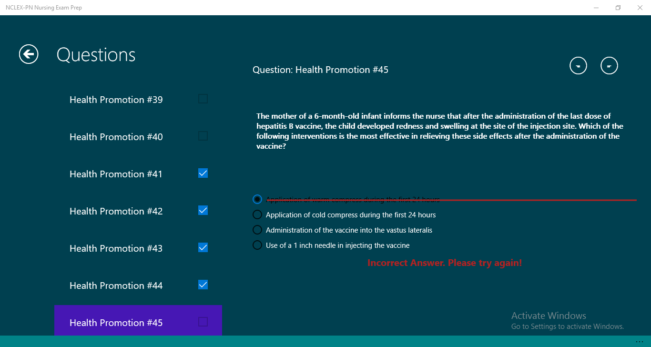The image size is (651, 347).
Task: Go back using the circled arrow icon
Action: [29, 54]
